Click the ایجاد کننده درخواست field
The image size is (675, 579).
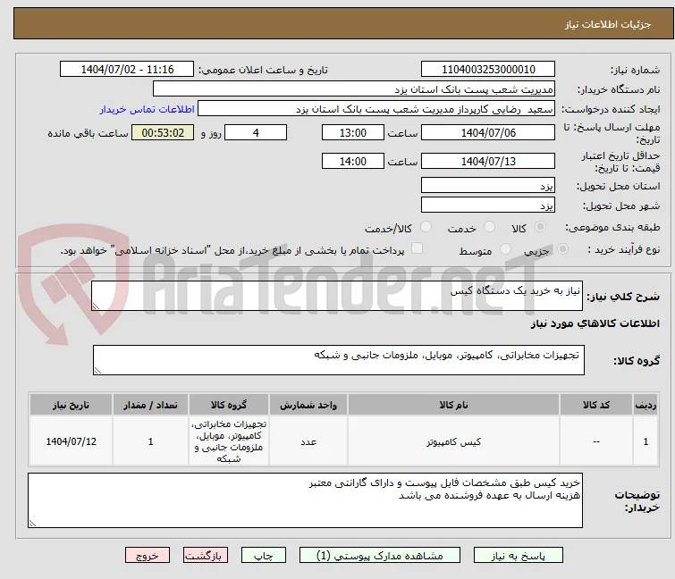[x=376, y=109]
